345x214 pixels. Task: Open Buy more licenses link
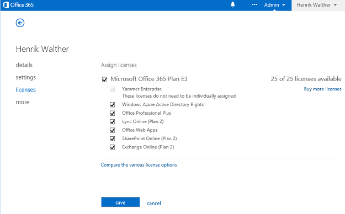pyautogui.click(x=322, y=89)
